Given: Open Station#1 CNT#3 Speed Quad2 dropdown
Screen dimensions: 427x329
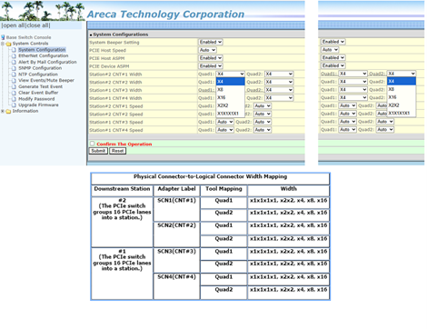Looking at the screenshot, I should 263,122.
